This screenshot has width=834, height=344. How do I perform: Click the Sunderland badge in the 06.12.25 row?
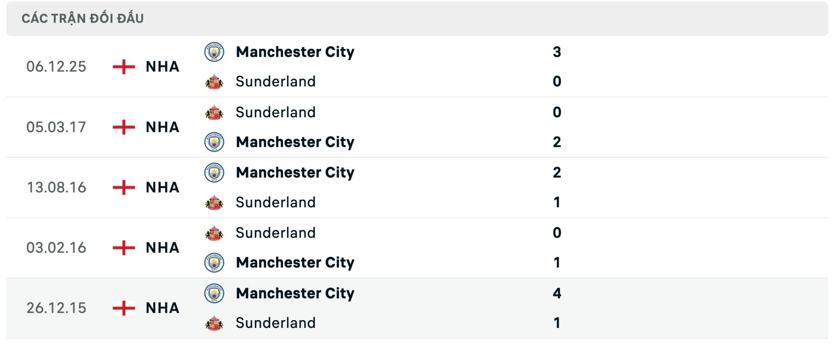[214, 82]
